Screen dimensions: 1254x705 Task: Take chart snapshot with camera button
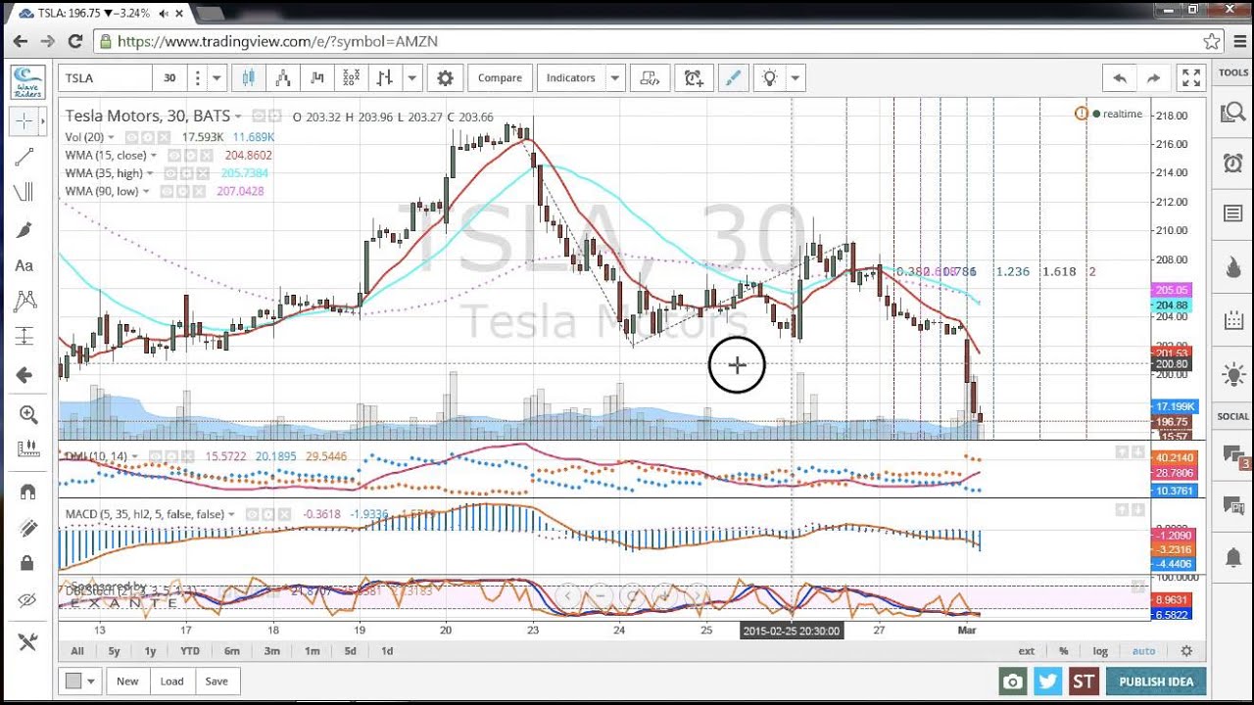click(1013, 681)
